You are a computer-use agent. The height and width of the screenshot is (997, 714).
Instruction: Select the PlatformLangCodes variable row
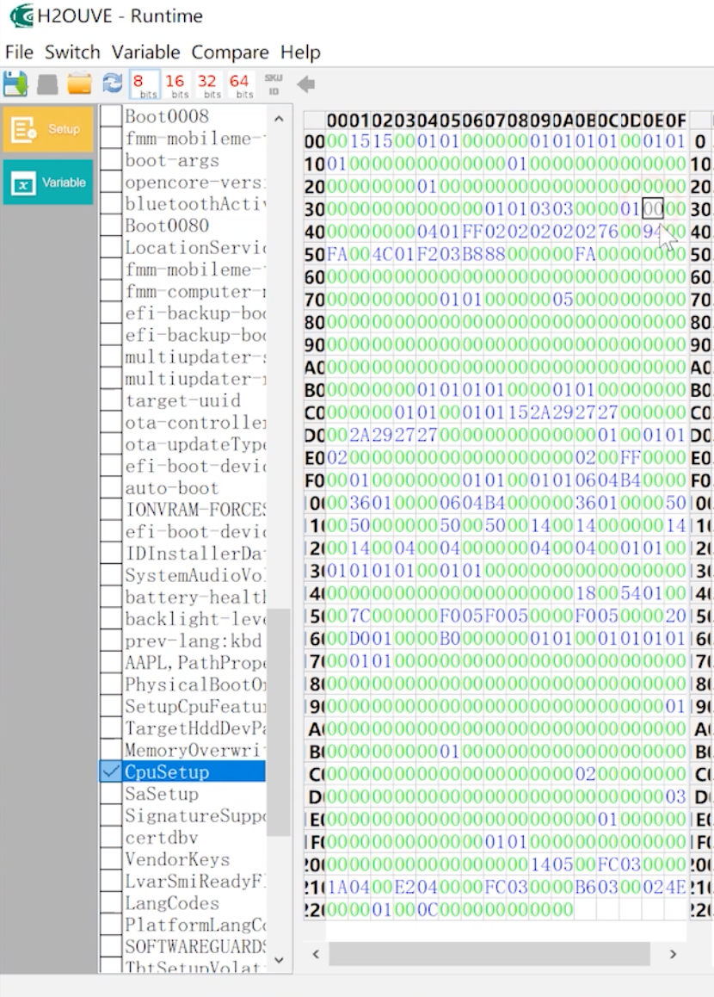[194, 925]
